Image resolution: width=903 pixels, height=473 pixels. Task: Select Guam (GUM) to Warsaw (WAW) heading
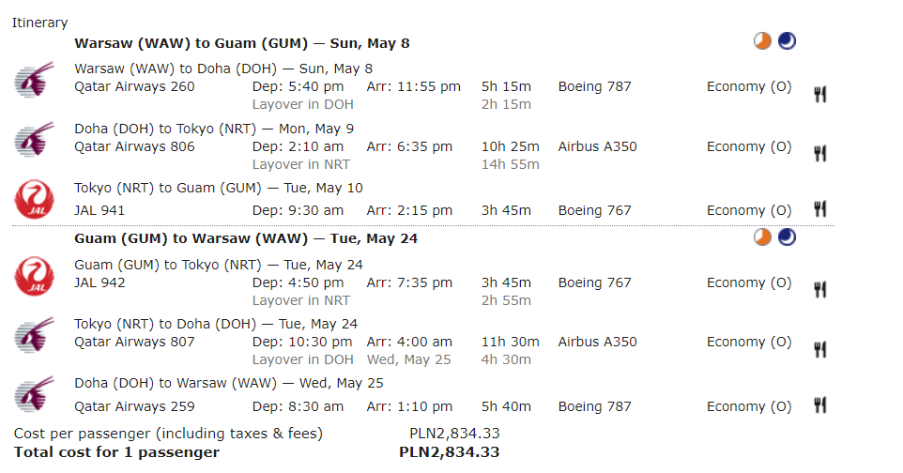pos(246,239)
